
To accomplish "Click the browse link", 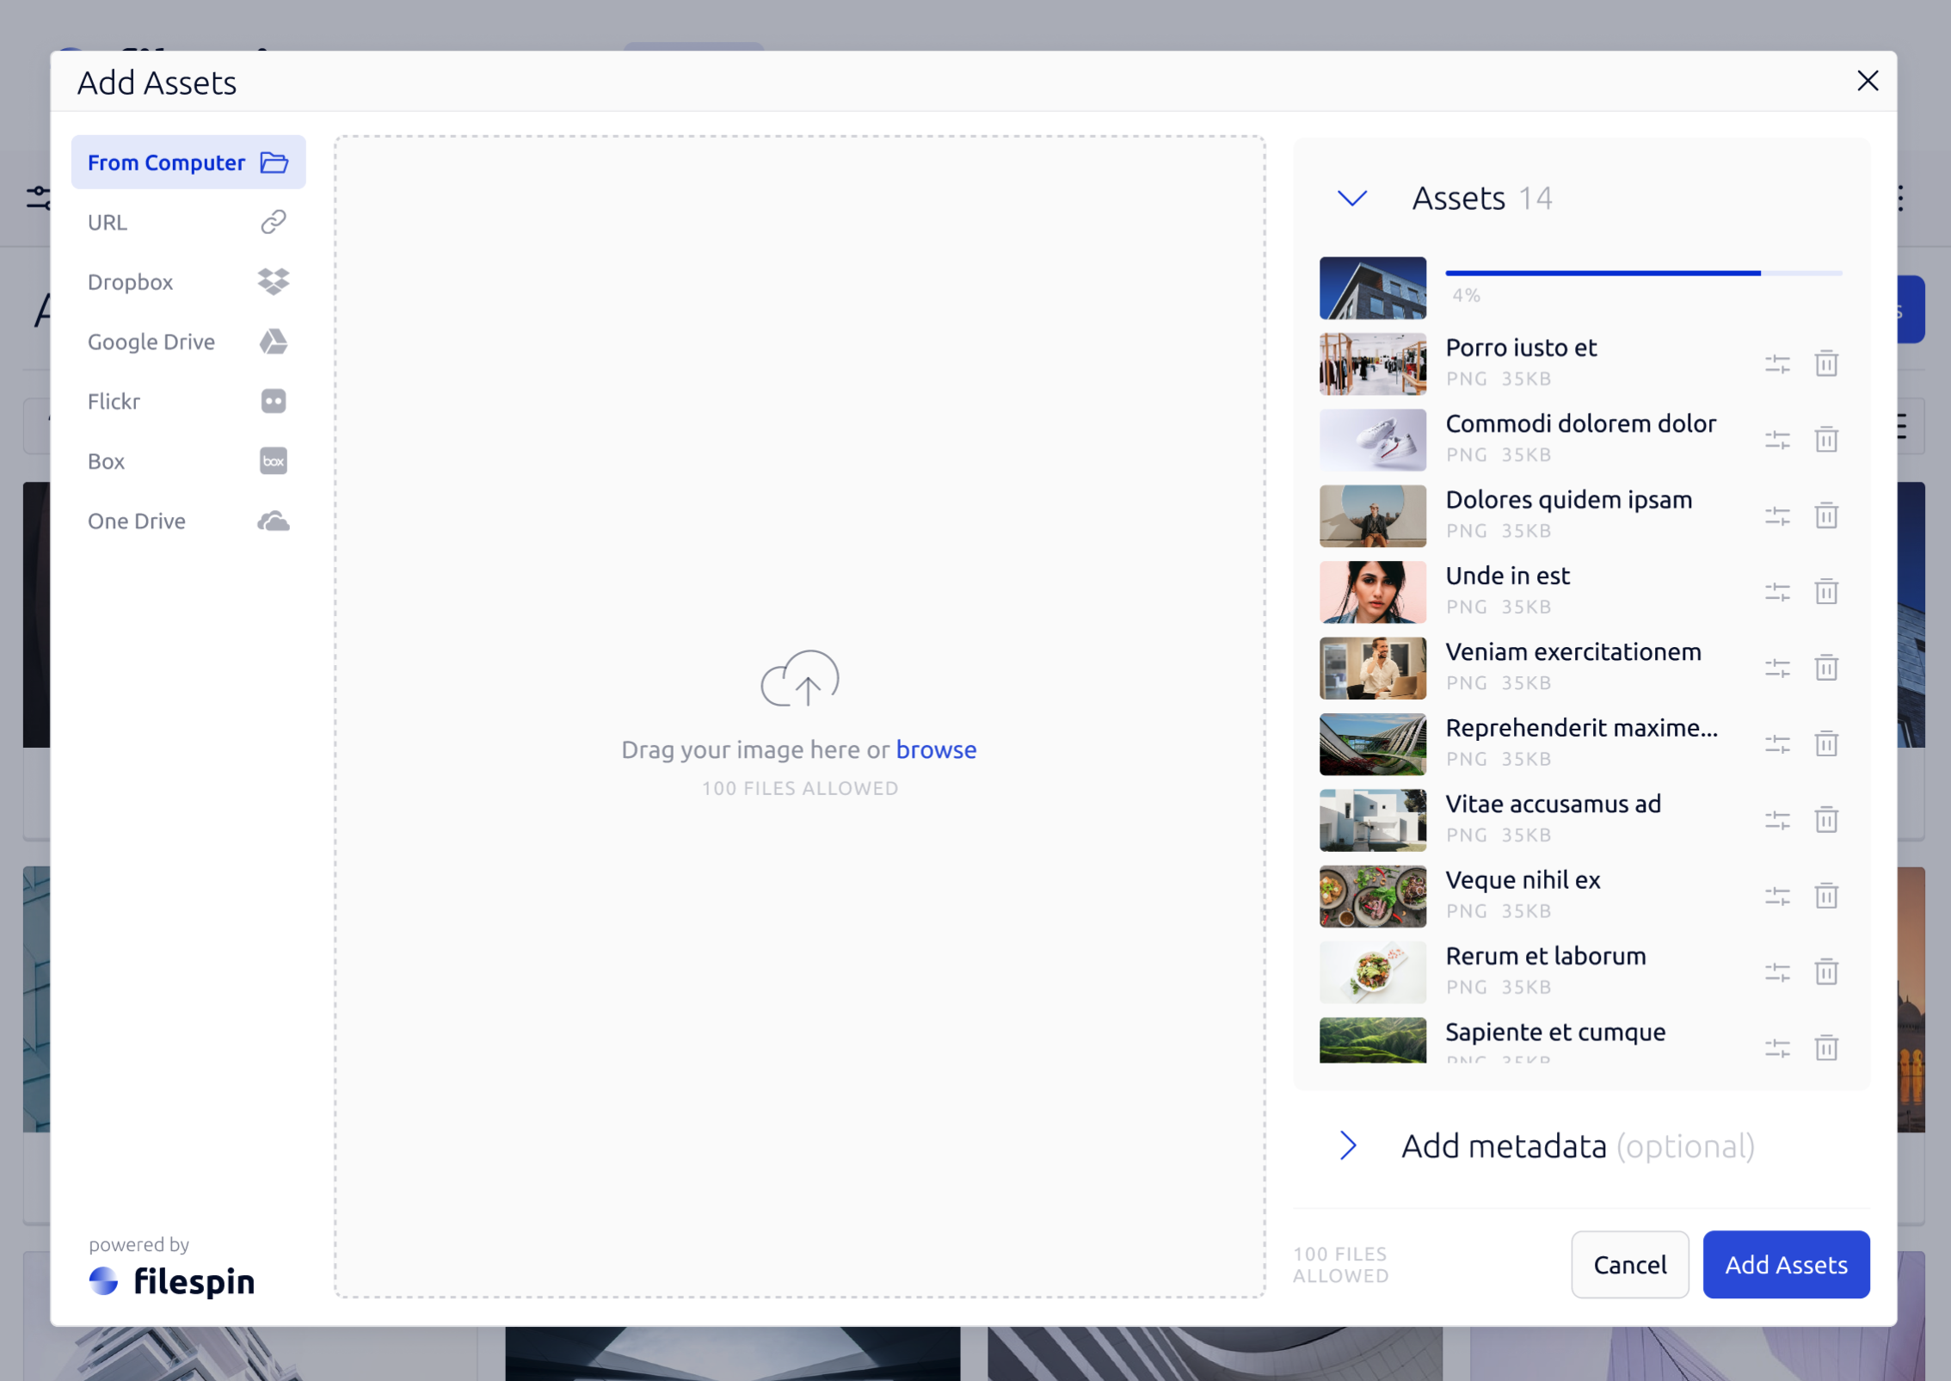I will [x=936, y=749].
